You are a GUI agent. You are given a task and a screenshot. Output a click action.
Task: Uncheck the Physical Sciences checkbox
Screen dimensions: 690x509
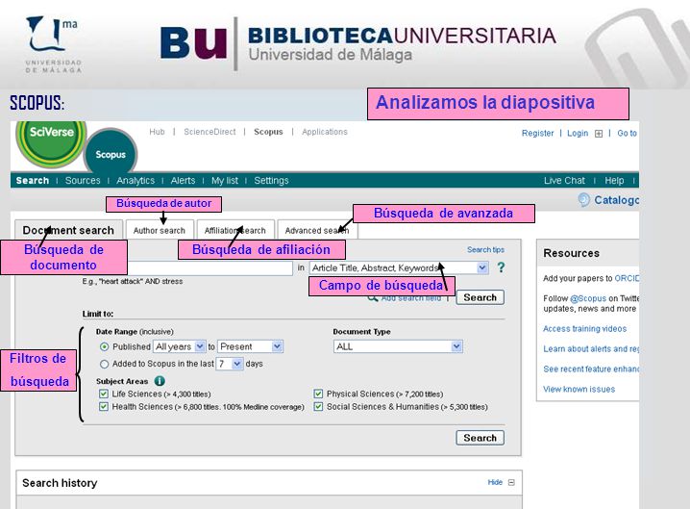point(318,394)
